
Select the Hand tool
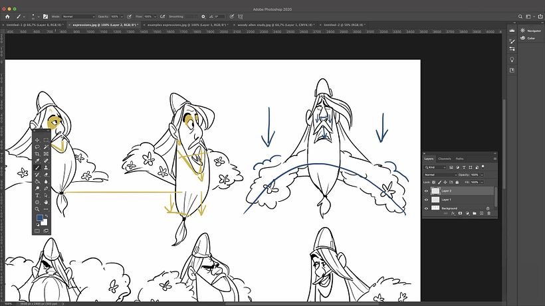click(x=46, y=202)
